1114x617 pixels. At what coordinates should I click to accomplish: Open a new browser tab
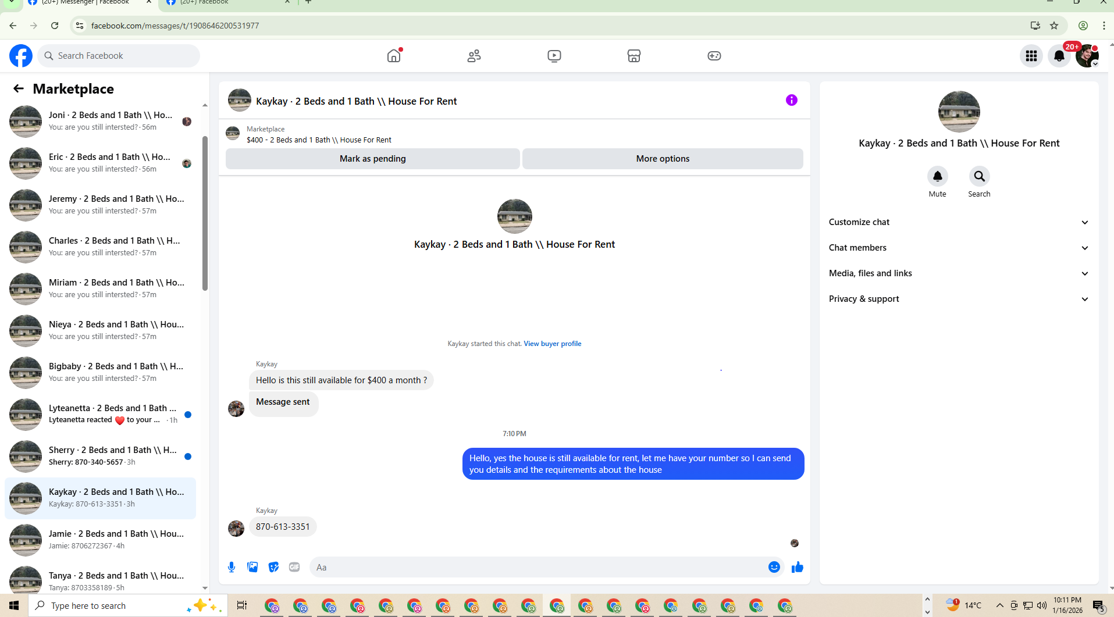[x=308, y=2]
